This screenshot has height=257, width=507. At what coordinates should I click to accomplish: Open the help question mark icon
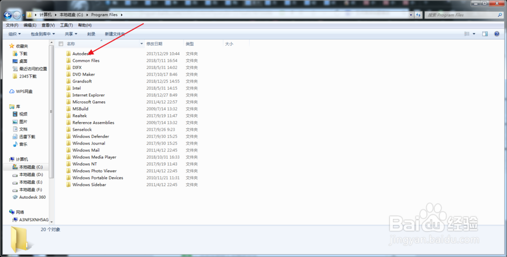497,33
